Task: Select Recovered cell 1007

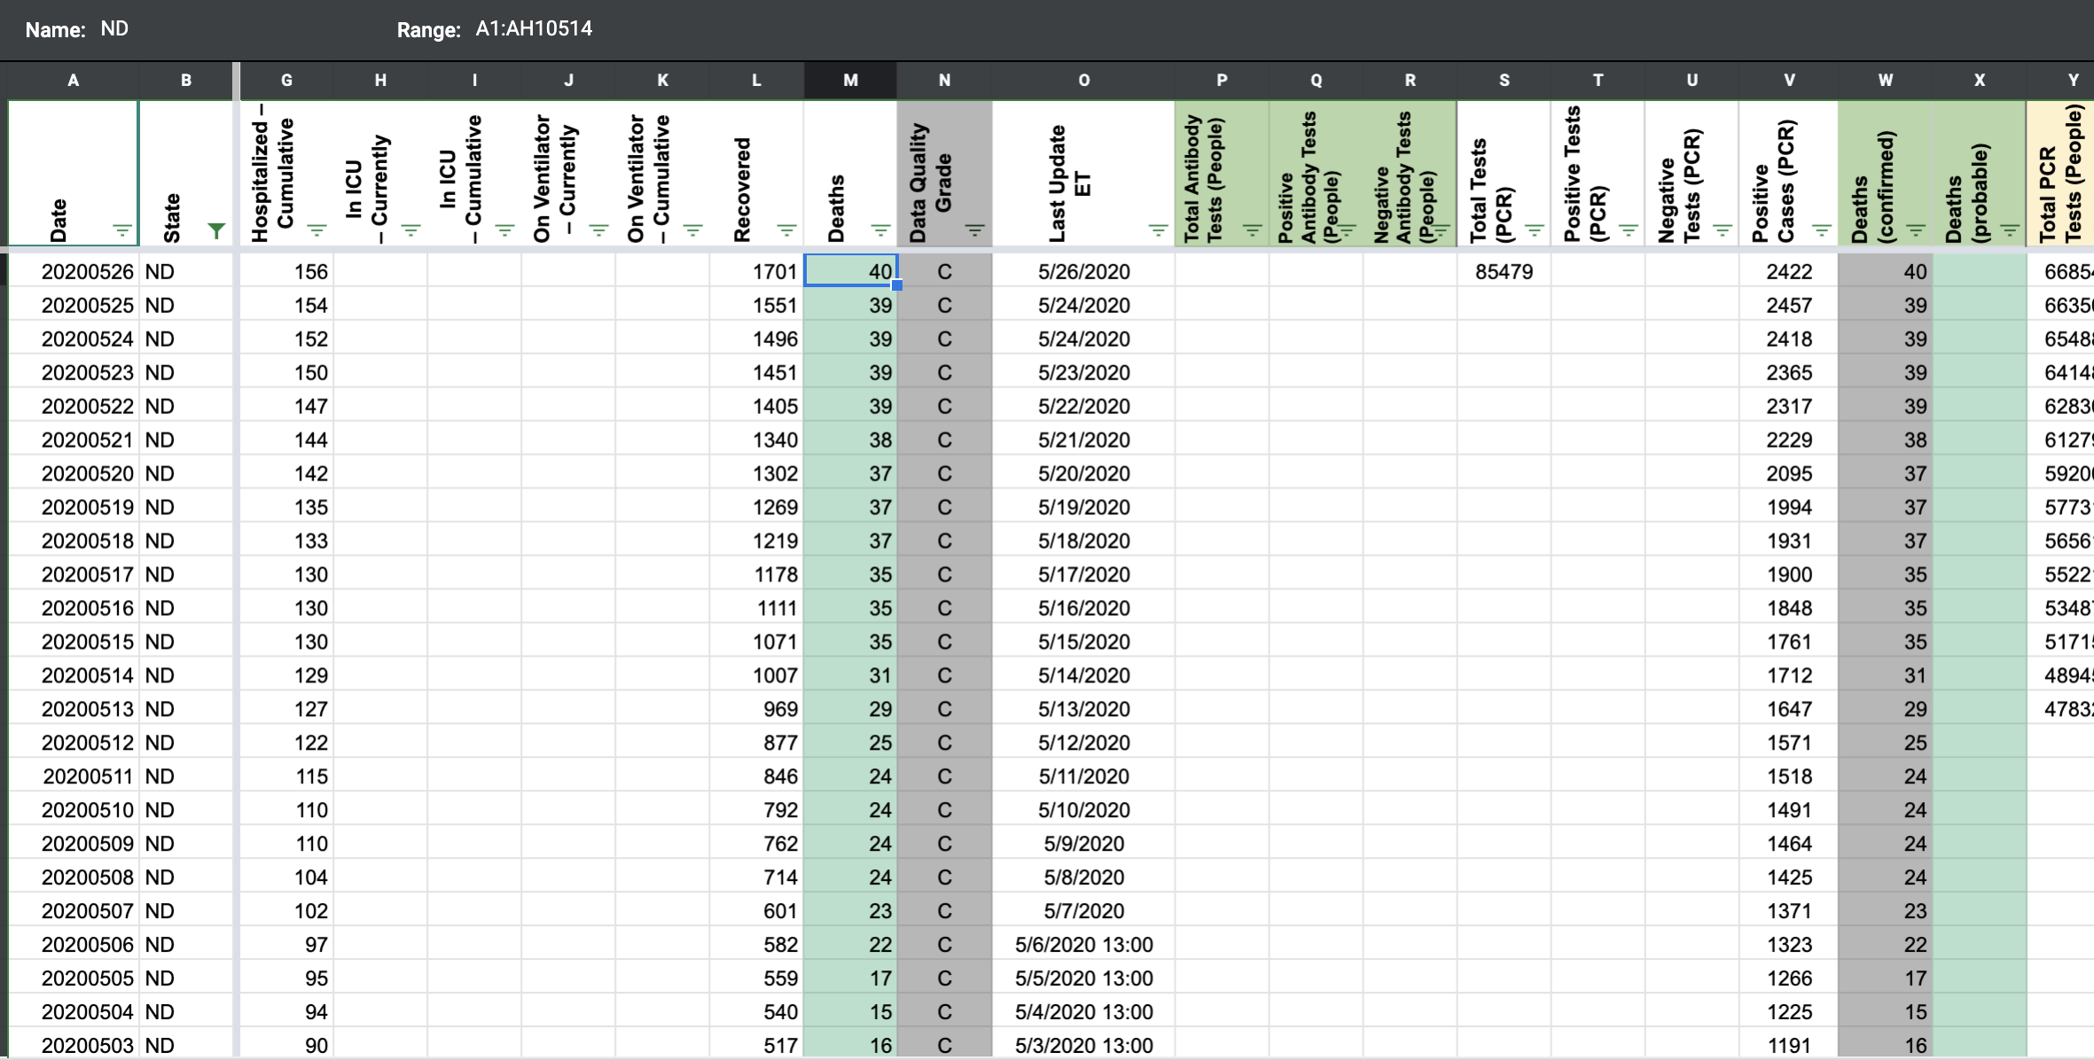Action: (x=756, y=675)
